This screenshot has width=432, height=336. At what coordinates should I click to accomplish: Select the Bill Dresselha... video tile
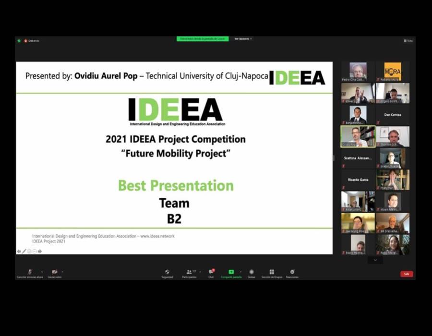(393, 223)
